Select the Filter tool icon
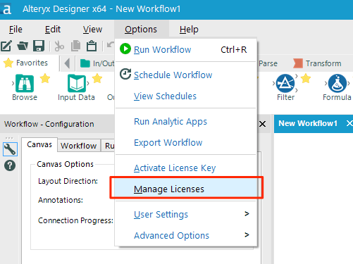Screen dimensions: 353x264 coord(285,83)
